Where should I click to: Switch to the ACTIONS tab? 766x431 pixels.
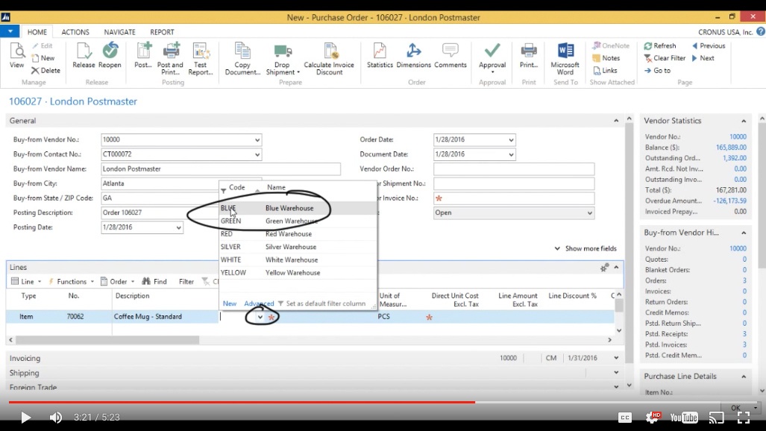point(75,31)
